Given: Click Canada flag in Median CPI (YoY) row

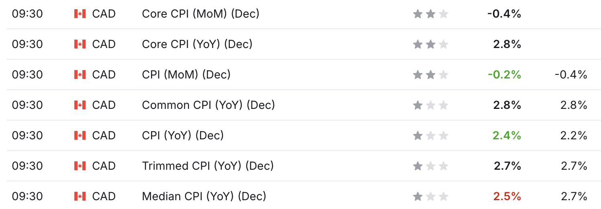Looking at the screenshot, I should coord(80,196).
